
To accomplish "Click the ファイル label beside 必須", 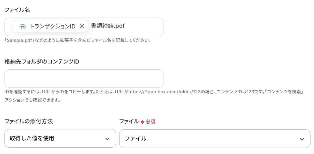I will point(129,121).
